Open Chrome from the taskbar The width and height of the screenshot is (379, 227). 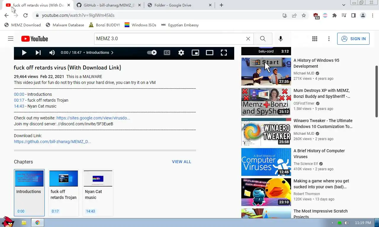[38, 223]
